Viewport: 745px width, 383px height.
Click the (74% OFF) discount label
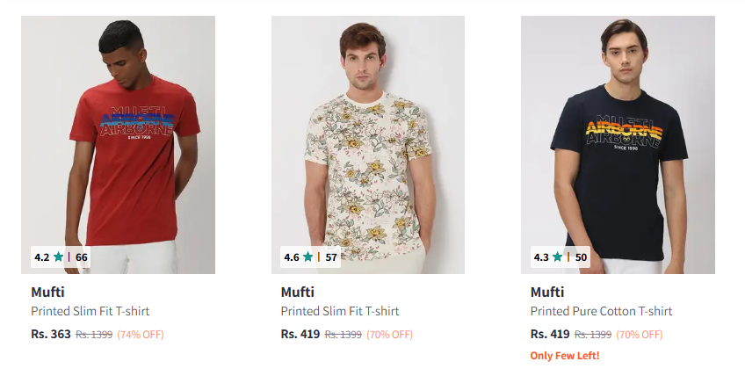141,335
